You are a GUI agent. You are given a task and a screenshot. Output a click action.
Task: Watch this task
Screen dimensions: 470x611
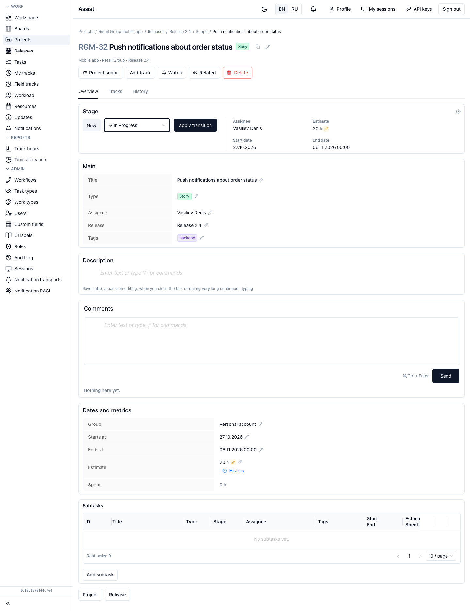(172, 73)
